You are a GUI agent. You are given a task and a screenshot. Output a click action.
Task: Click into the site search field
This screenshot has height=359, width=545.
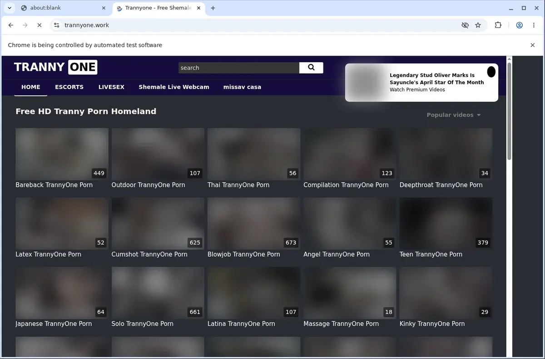[x=239, y=68]
